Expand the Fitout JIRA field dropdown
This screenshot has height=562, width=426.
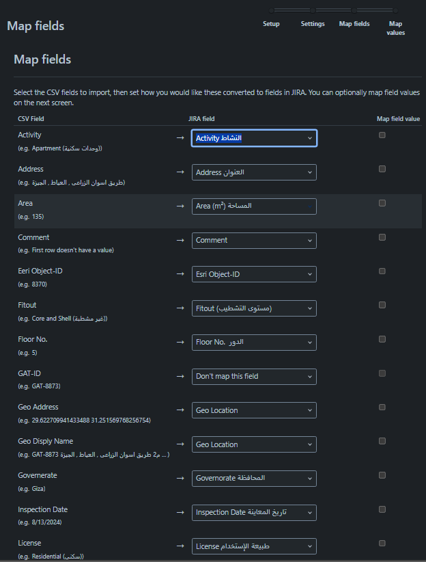pos(254,308)
